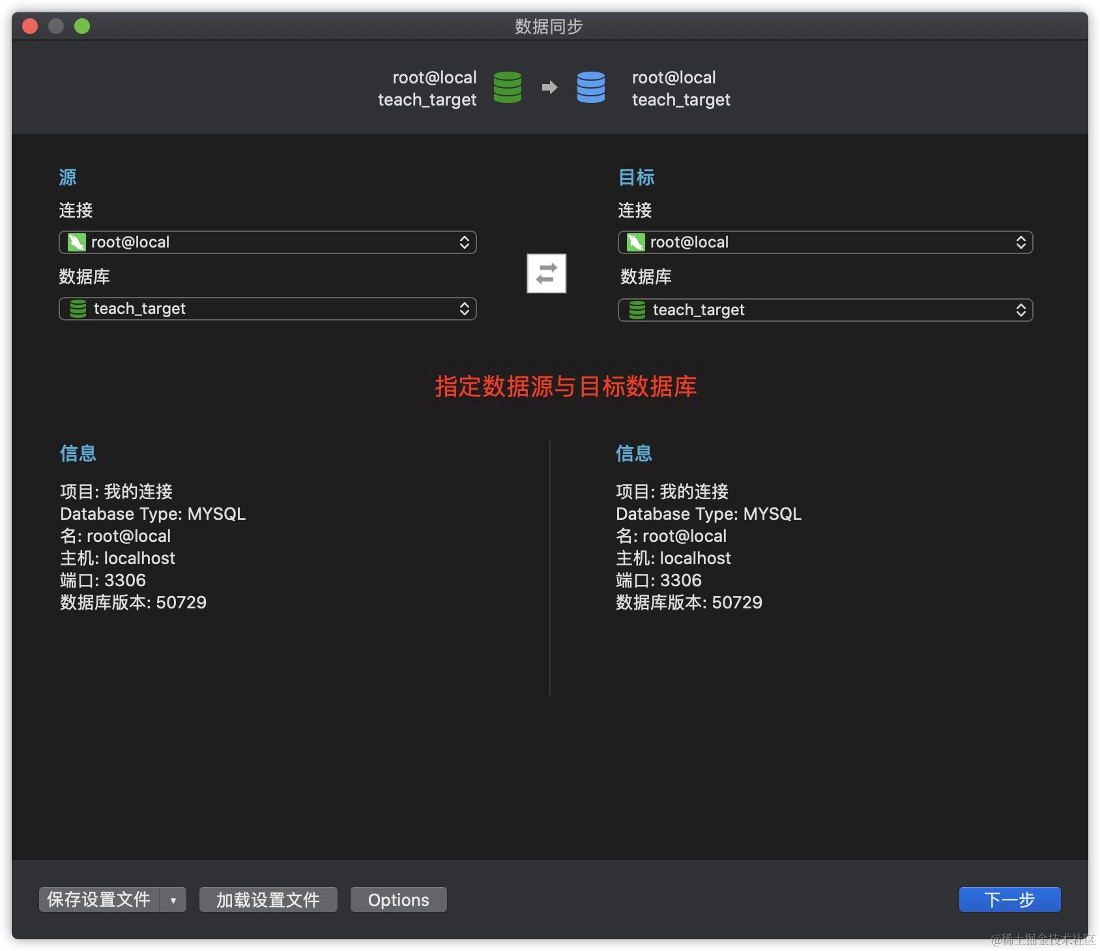Click header target root@local teach_target label
This screenshot has width=1100, height=951.
[x=681, y=89]
